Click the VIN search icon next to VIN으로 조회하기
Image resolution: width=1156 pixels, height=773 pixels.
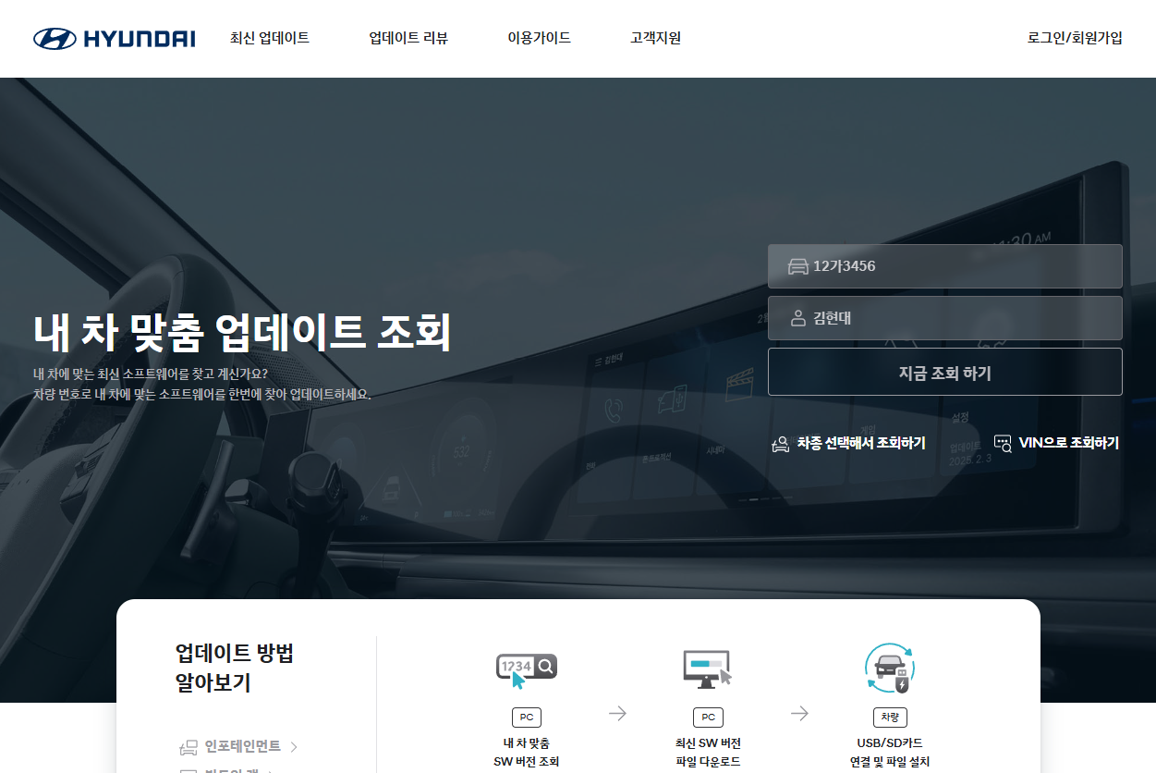pos(1003,443)
